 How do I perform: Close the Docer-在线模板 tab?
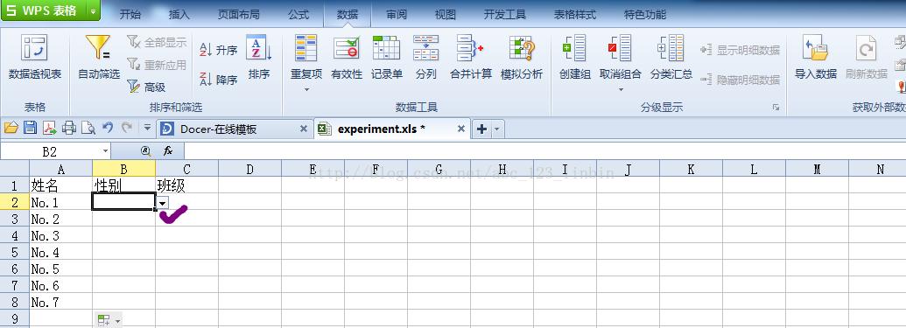304,129
